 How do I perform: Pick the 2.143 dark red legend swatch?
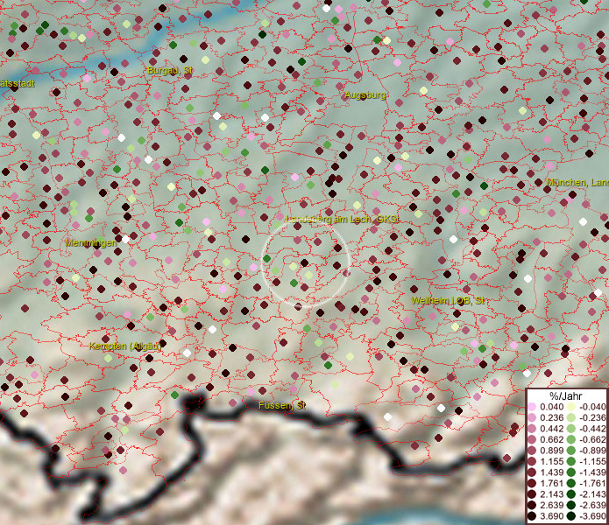532,494
